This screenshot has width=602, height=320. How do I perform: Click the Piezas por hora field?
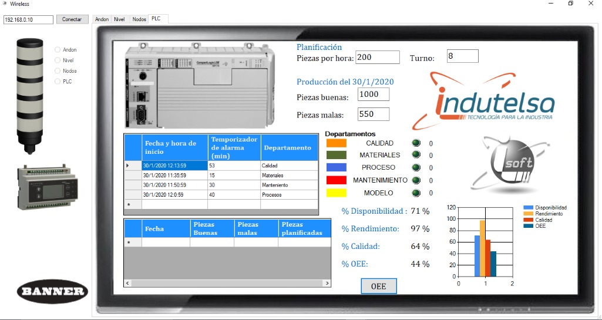pyautogui.click(x=377, y=57)
